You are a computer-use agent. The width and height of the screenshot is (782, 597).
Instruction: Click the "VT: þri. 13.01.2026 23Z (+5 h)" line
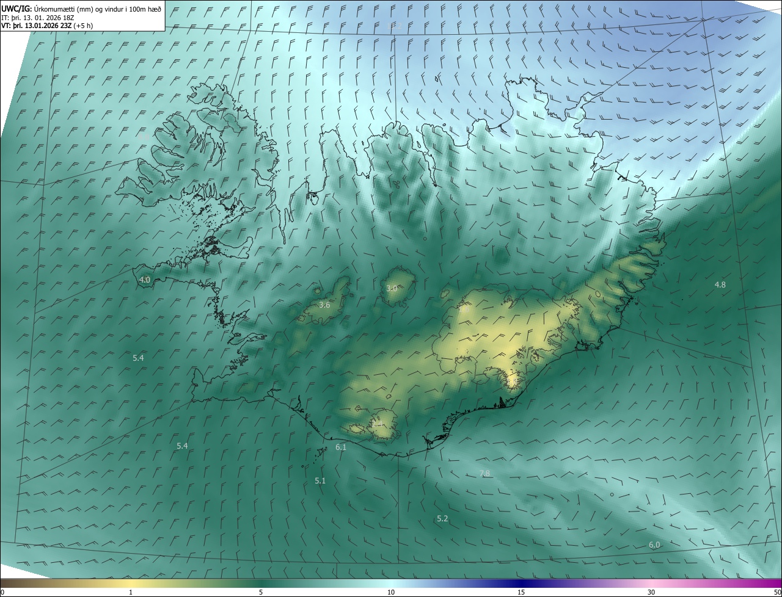tap(48, 25)
